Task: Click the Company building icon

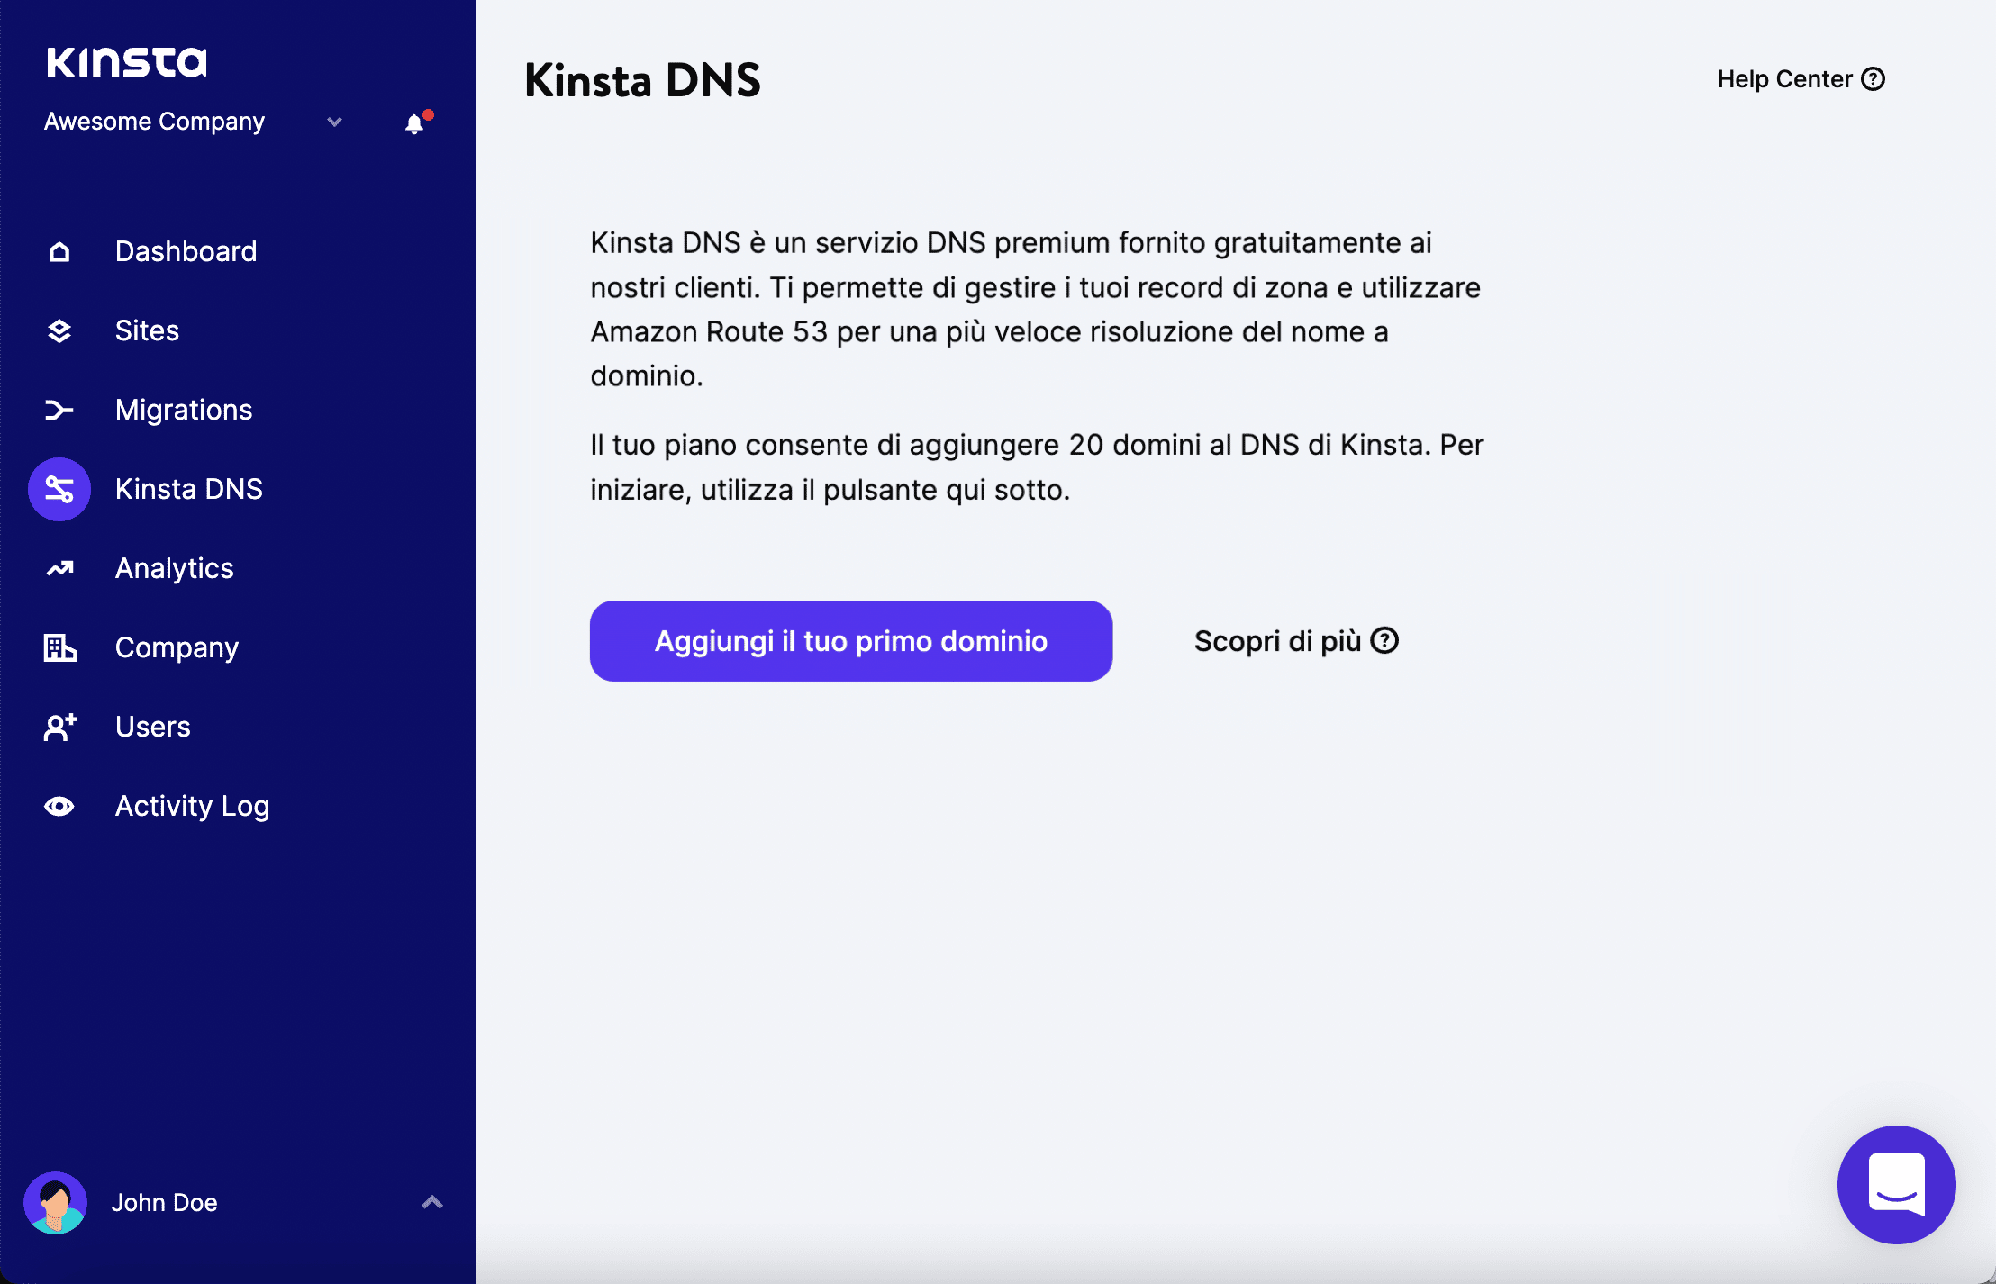Action: click(59, 647)
